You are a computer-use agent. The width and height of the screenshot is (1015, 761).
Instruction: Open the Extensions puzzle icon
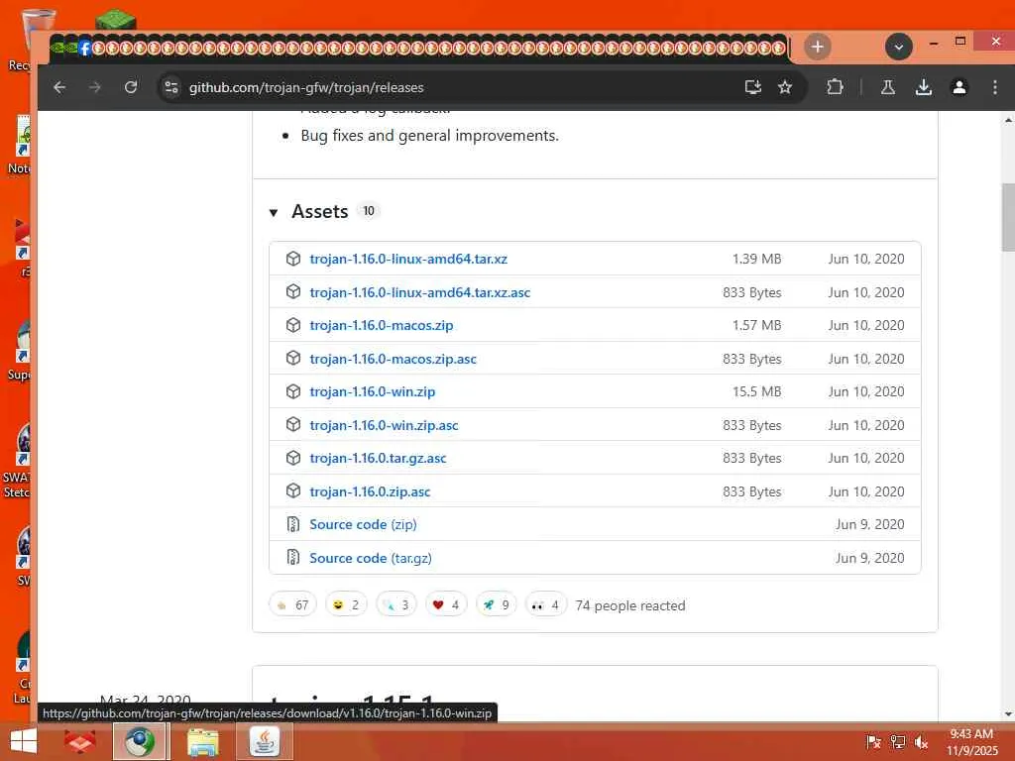coord(835,87)
